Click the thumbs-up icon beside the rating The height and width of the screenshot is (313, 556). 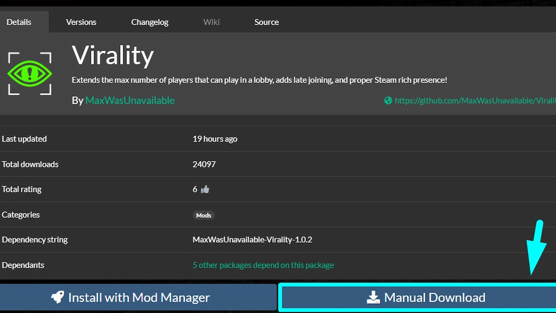click(205, 189)
